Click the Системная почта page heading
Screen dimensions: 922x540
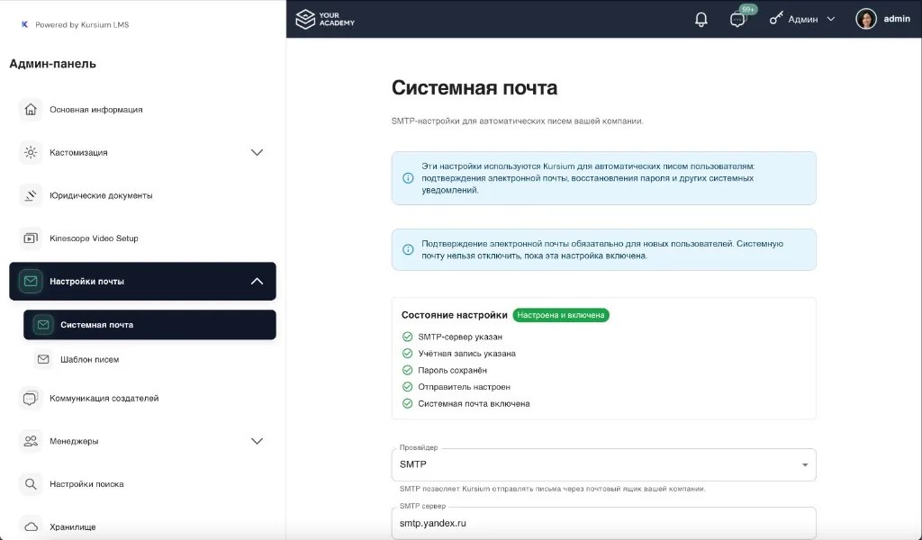click(x=475, y=87)
